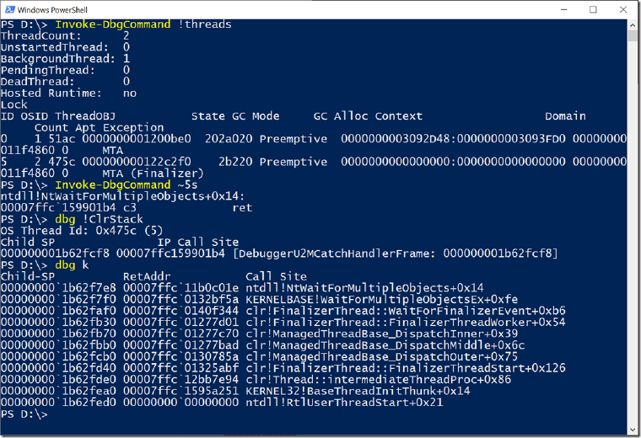Viewport: 641px width, 438px height.
Task: Click the scrollbar down arrow
Action: pos(633,430)
